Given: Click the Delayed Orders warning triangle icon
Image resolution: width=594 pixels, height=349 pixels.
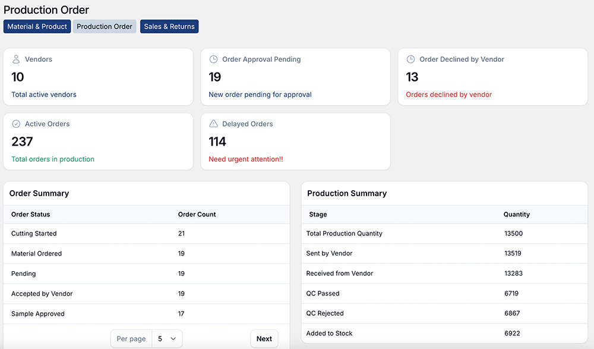Looking at the screenshot, I should pos(213,124).
